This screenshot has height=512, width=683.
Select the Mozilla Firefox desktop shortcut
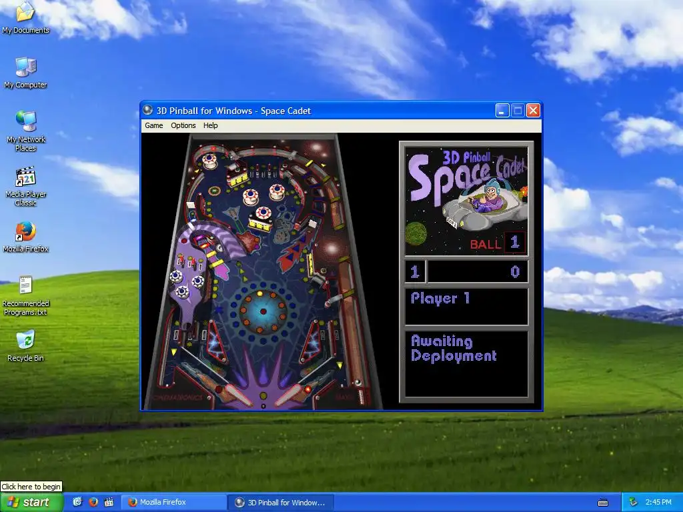26,237
